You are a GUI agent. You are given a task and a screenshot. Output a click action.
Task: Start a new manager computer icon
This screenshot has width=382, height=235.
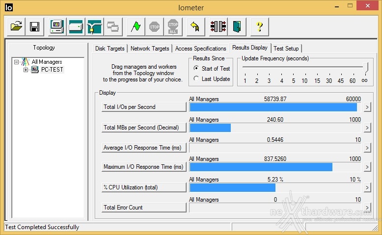pos(57,26)
